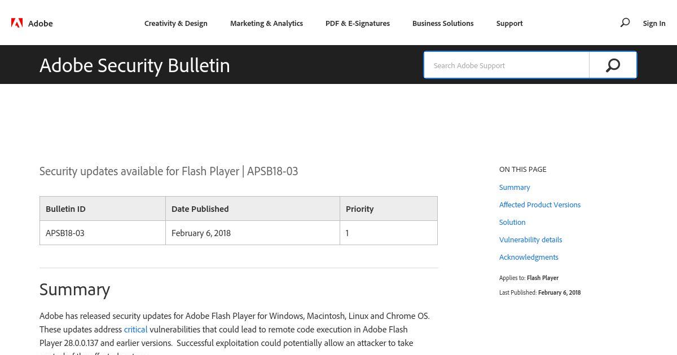Click the ON THIS PAGE label

(522, 169)
